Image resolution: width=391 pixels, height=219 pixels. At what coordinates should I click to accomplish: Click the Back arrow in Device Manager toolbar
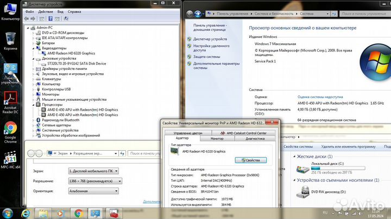click(27, 18)
